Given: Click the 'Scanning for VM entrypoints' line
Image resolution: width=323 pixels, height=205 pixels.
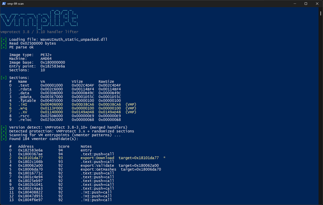Looking at the screenshot, I should (65, 135).
